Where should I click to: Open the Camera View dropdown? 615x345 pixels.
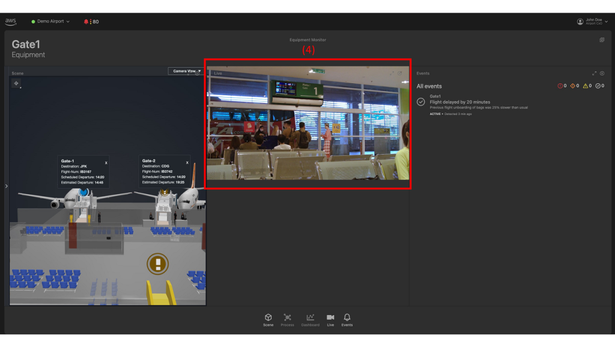pos(186,71)
